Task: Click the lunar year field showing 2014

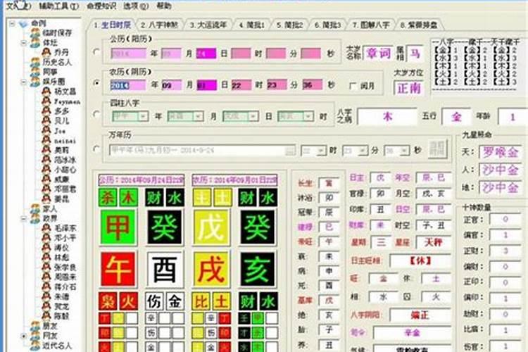Action: [x=128, y=85]
